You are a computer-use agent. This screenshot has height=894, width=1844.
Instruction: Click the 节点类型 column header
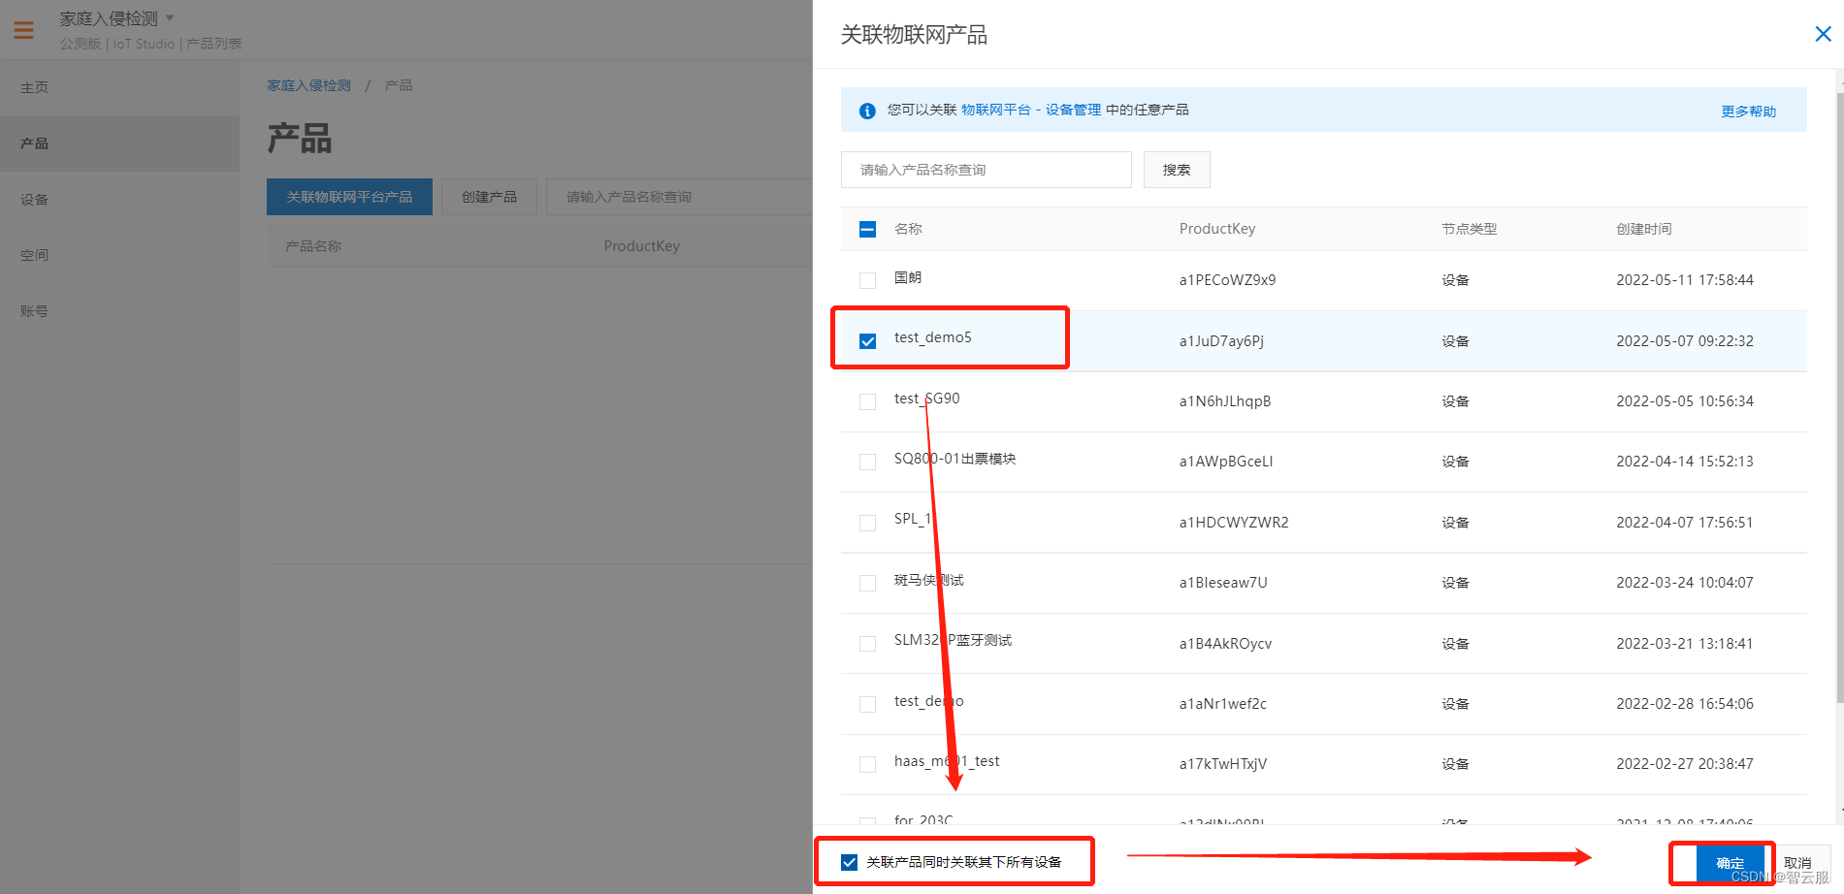(x=1469, y=229)
